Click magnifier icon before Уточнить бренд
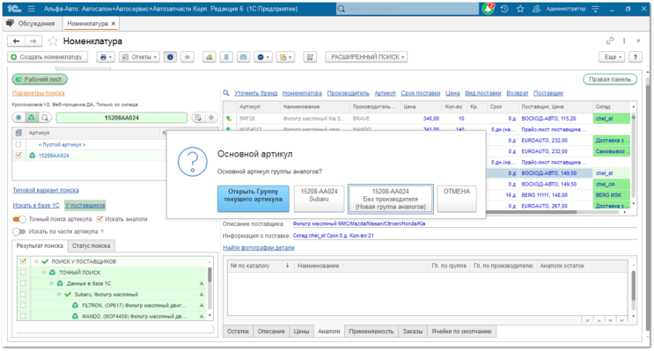654x351 pixels. [x=226, y=93]
